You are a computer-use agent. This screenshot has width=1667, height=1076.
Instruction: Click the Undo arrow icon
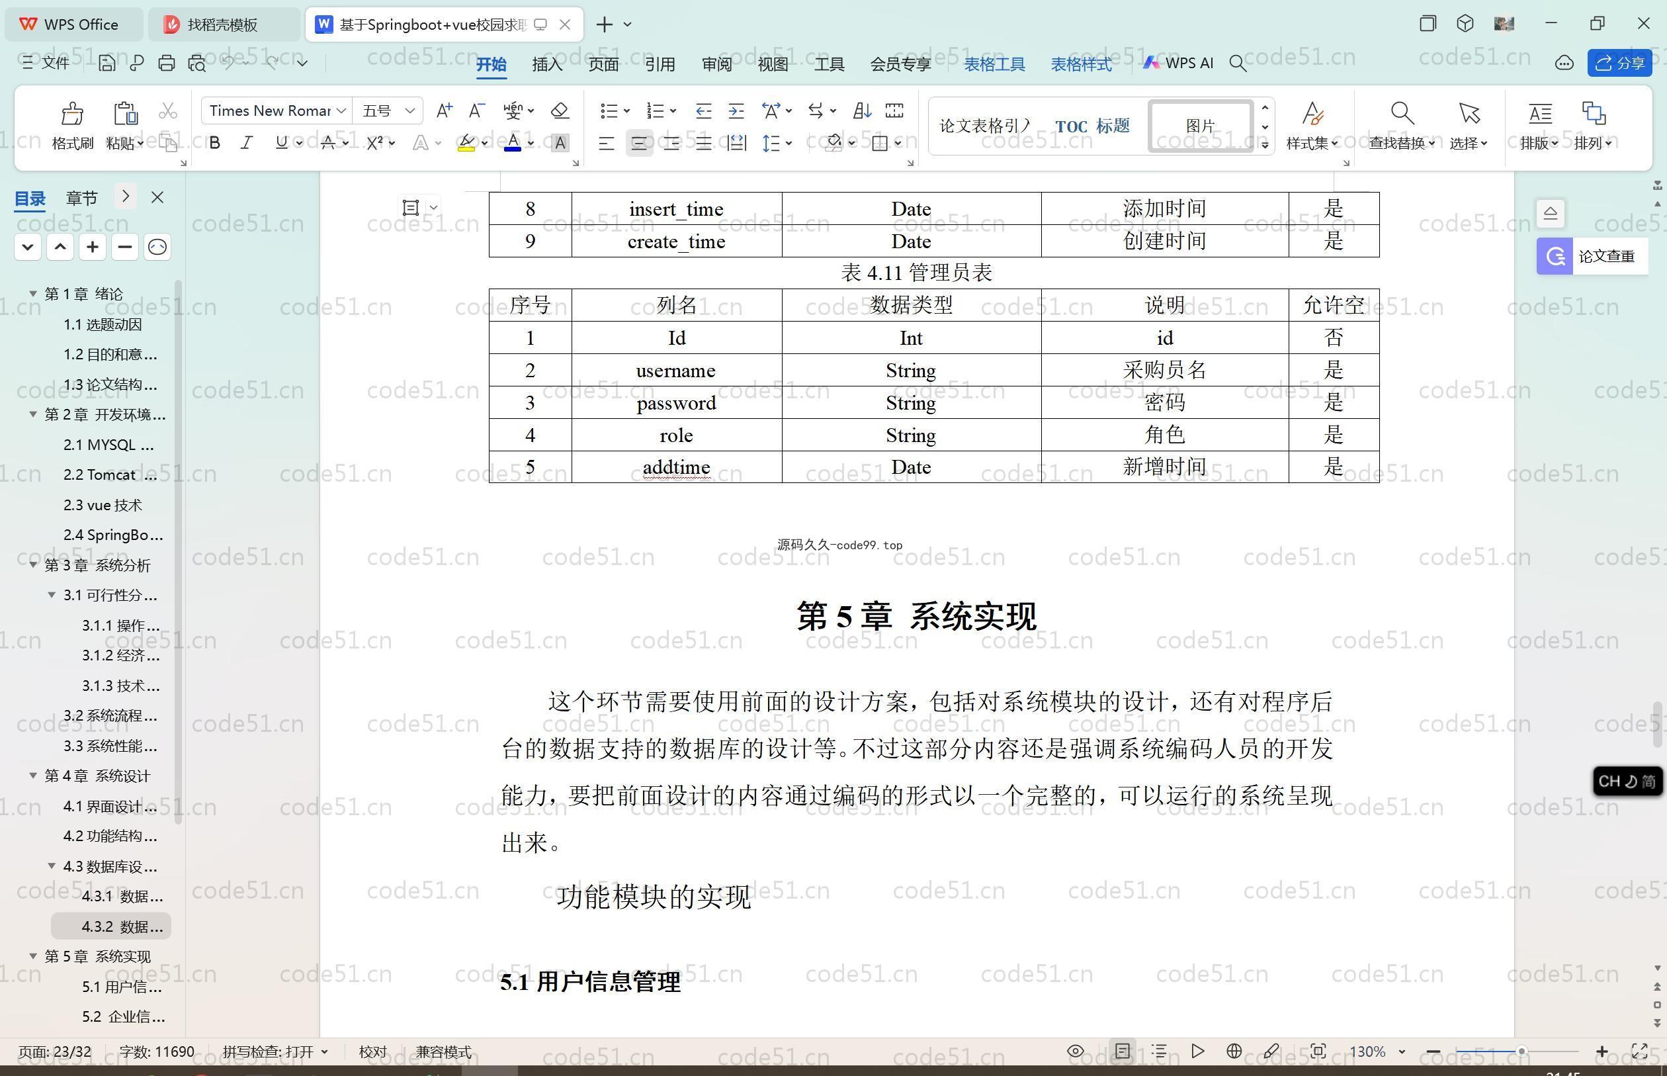pyautogui.click(x=228, y=63)
